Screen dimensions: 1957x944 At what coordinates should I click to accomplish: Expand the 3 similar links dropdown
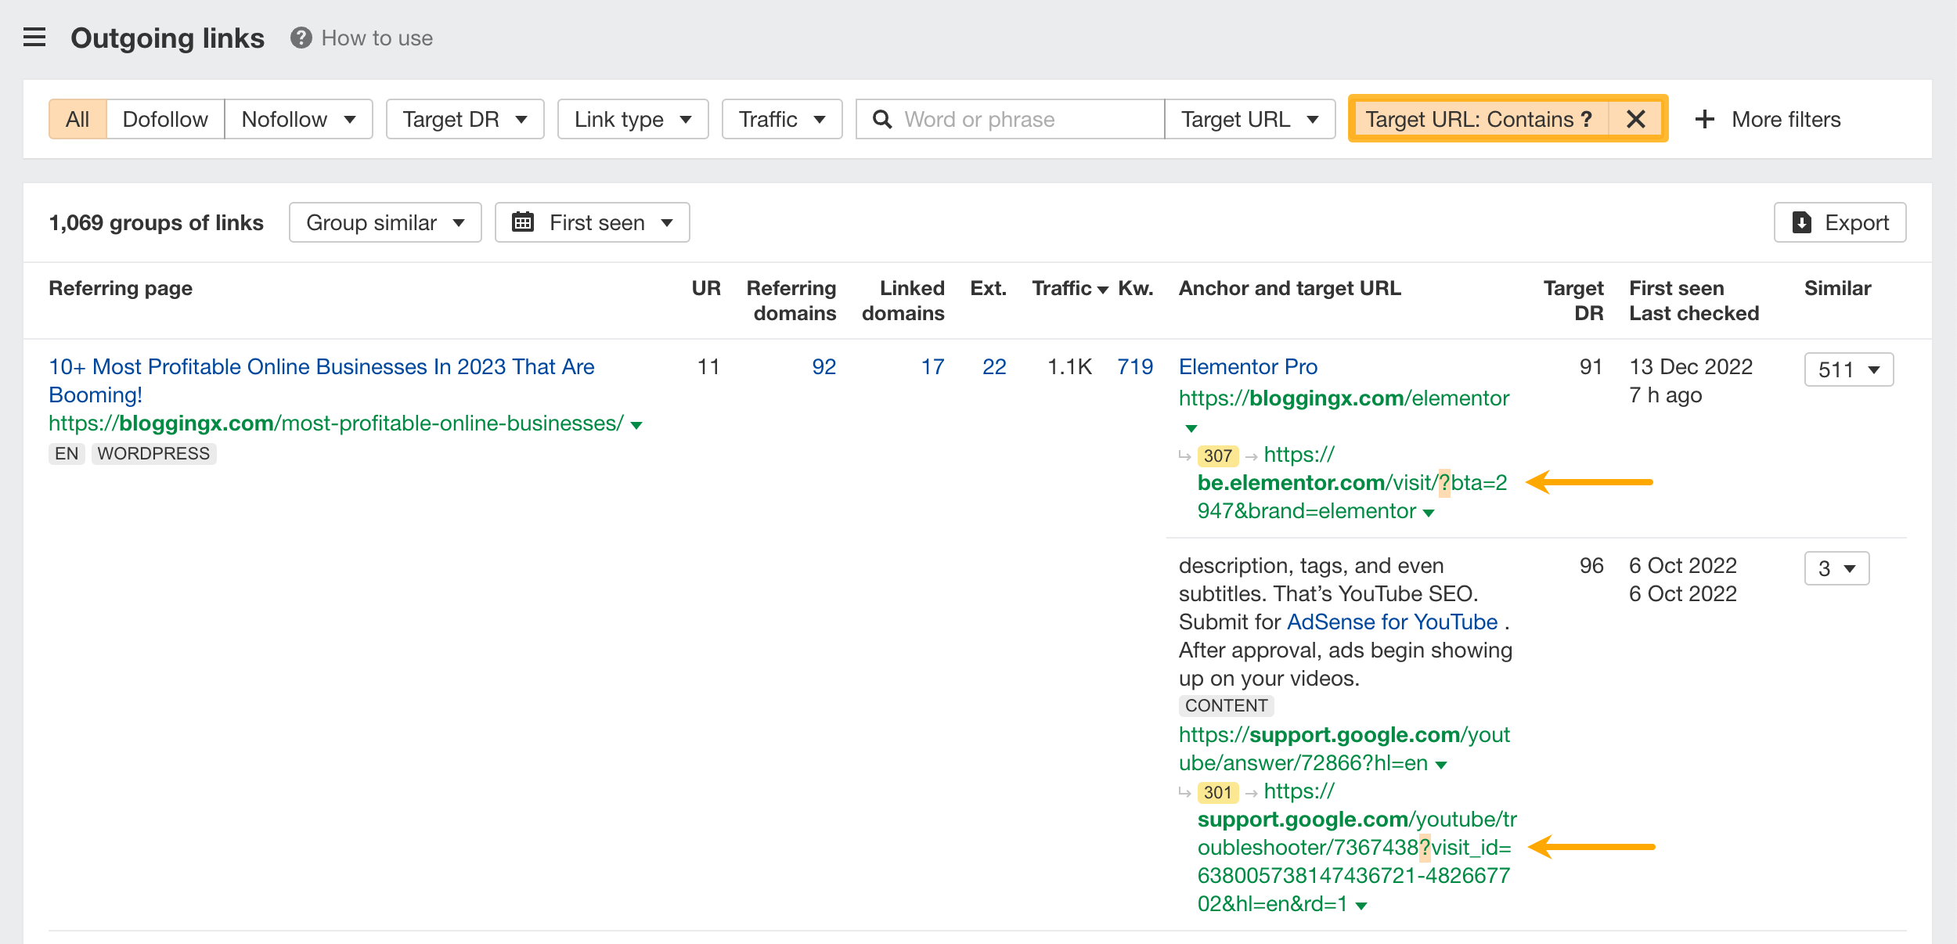[x=1836, y=568]
